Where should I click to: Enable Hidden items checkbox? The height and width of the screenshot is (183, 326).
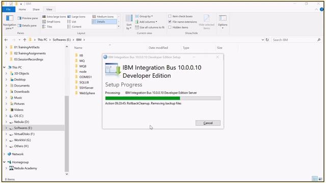pyautogui.click(x=170, y=27)
